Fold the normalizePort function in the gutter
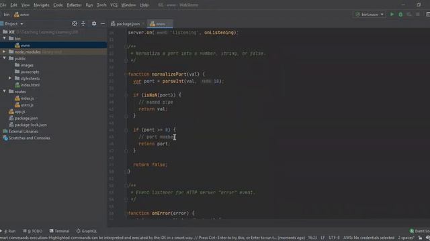Image resolution: width=430 pixels, height=241 pixels. click(126, 74)
